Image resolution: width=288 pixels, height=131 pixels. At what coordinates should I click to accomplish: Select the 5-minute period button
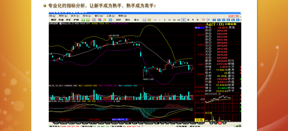coord(165,20)
